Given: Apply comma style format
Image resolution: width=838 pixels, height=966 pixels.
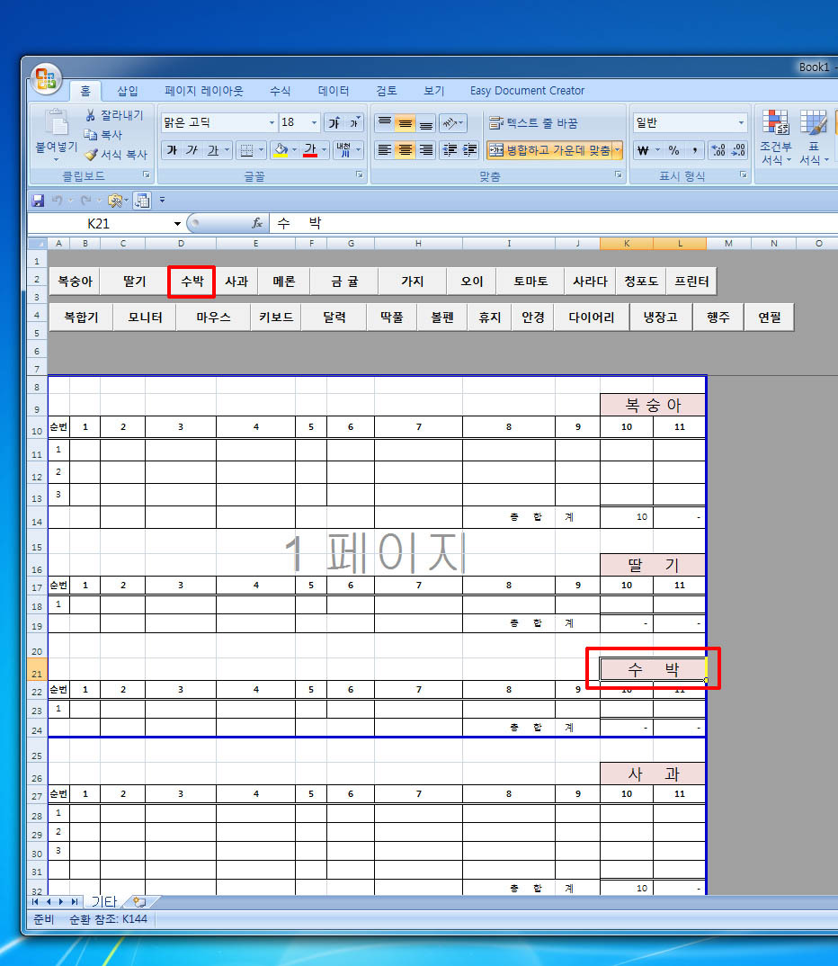Looking at the screenshot, I should pos(694,149).
